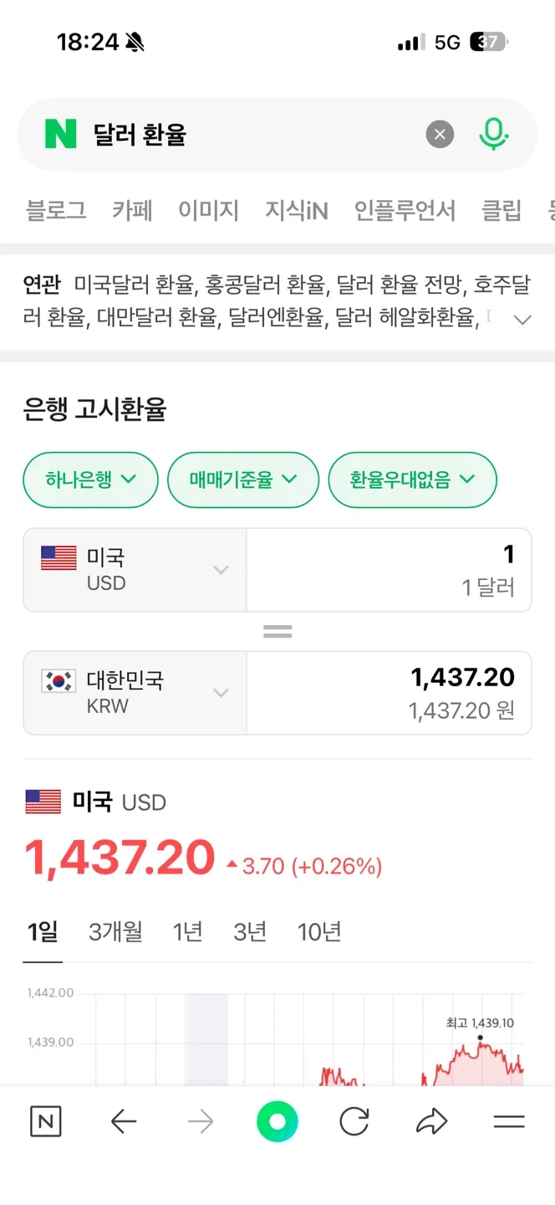Tap the green circle center button
The image size is (555, 1205).
(x=277, y=1121)
